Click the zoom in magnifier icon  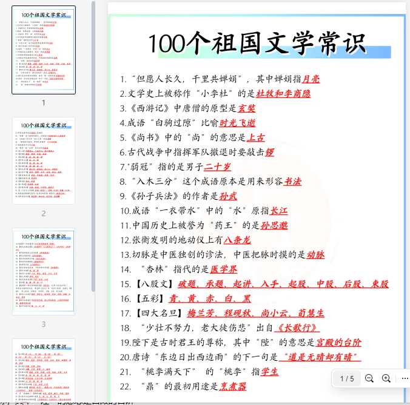(x=386, y=378)
